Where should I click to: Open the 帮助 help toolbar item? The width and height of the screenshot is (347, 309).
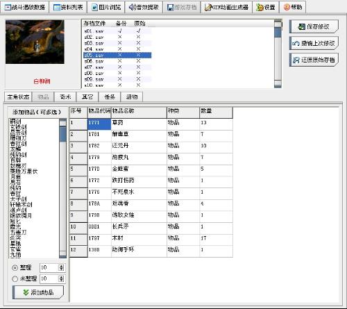point(293,7)
